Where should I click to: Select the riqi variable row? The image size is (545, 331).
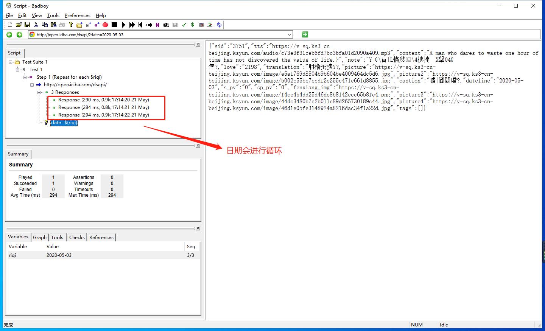(x=103, y=255)
